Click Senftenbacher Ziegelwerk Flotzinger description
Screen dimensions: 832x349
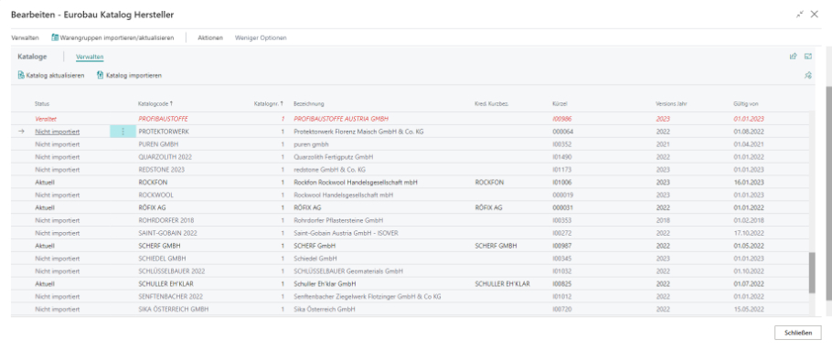coord(368,297)
